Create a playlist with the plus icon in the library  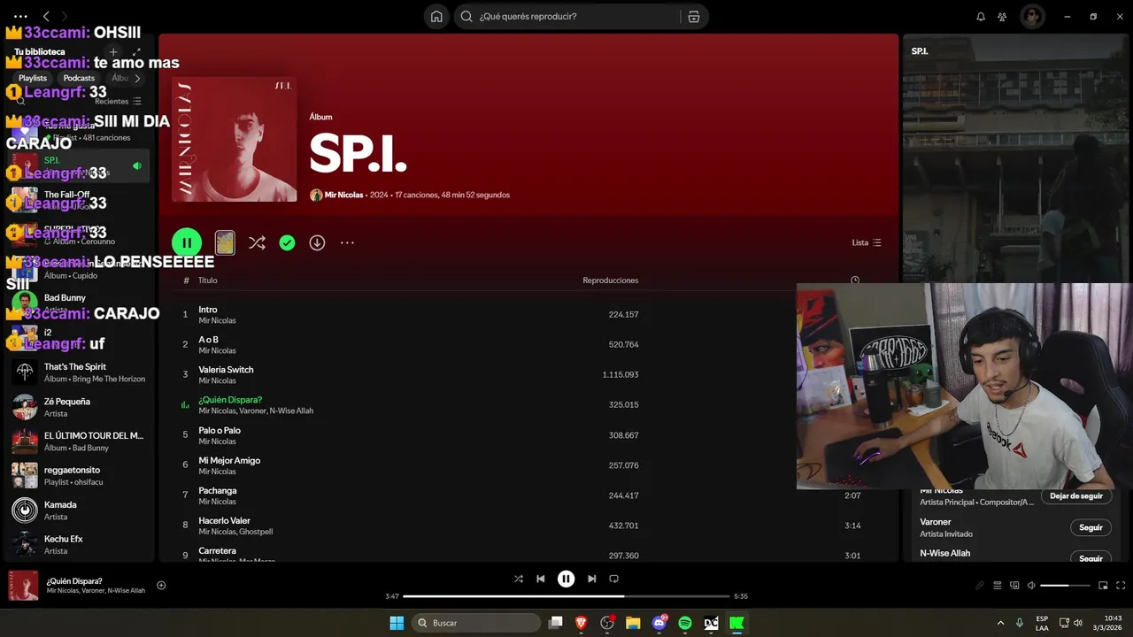point(112,51)
